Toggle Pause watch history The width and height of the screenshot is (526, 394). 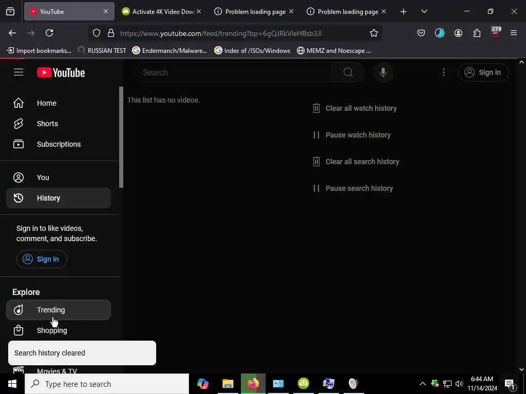(x=351, y=135)
